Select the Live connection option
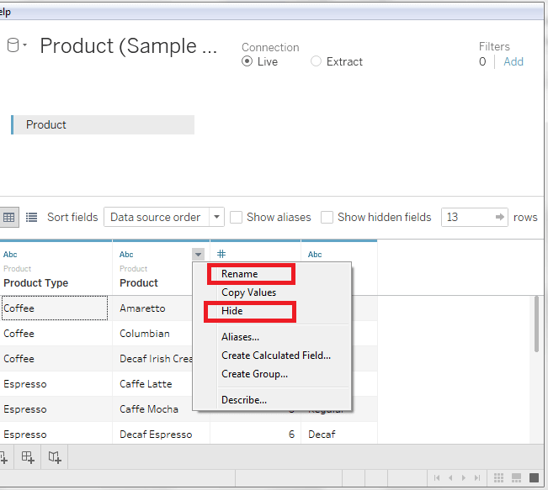The height and width of the screenshot is (490, 548). 247,61
